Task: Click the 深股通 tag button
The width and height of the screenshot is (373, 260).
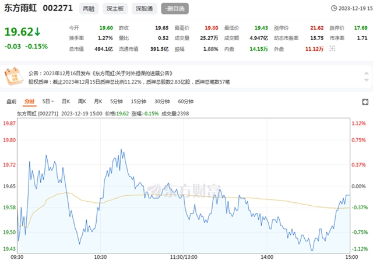Action: click(145, 9)
